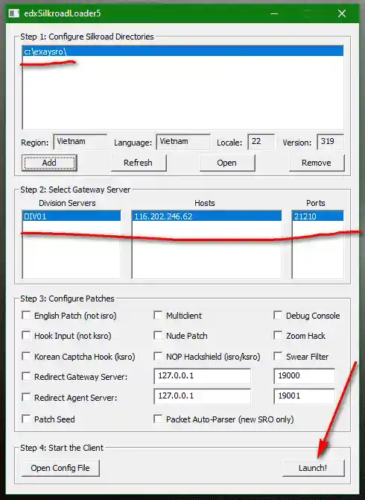Select the c:\exaysro\ directory entry
This screenshot has height=500, width=365.
tap(183, 51)
